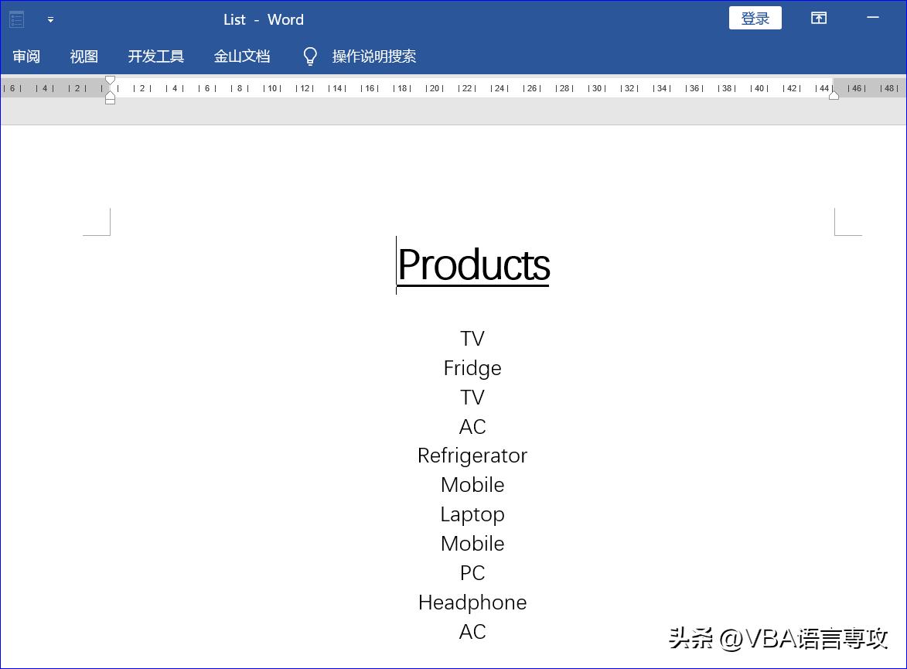Click the first line indent marker on the ruler
907x669 pixels.
[110, 80]
